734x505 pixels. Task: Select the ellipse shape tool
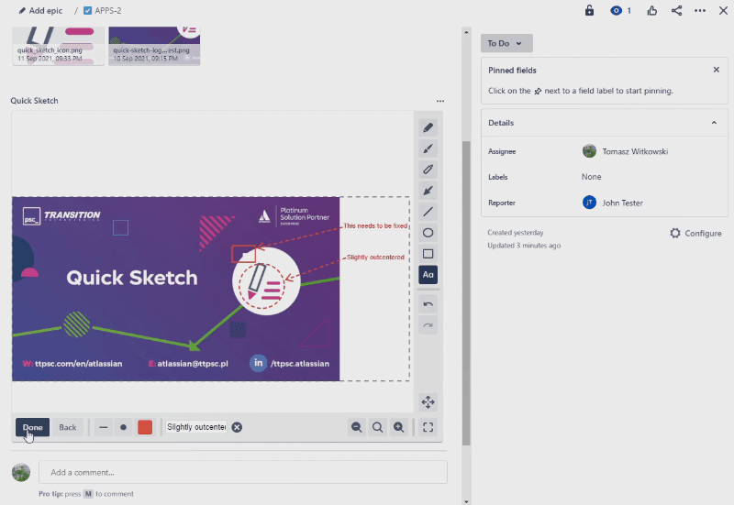428,233
